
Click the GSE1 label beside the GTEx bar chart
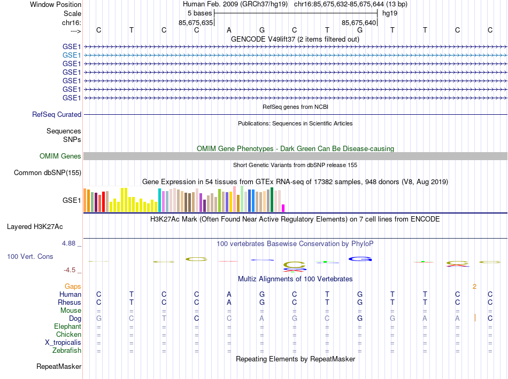(x=72, y=201)
